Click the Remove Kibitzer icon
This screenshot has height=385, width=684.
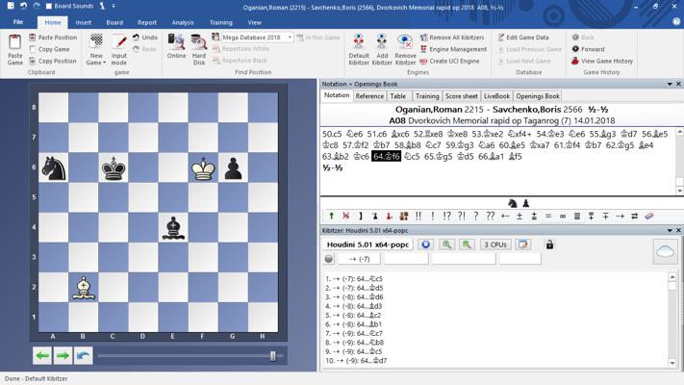pos(405,47)
